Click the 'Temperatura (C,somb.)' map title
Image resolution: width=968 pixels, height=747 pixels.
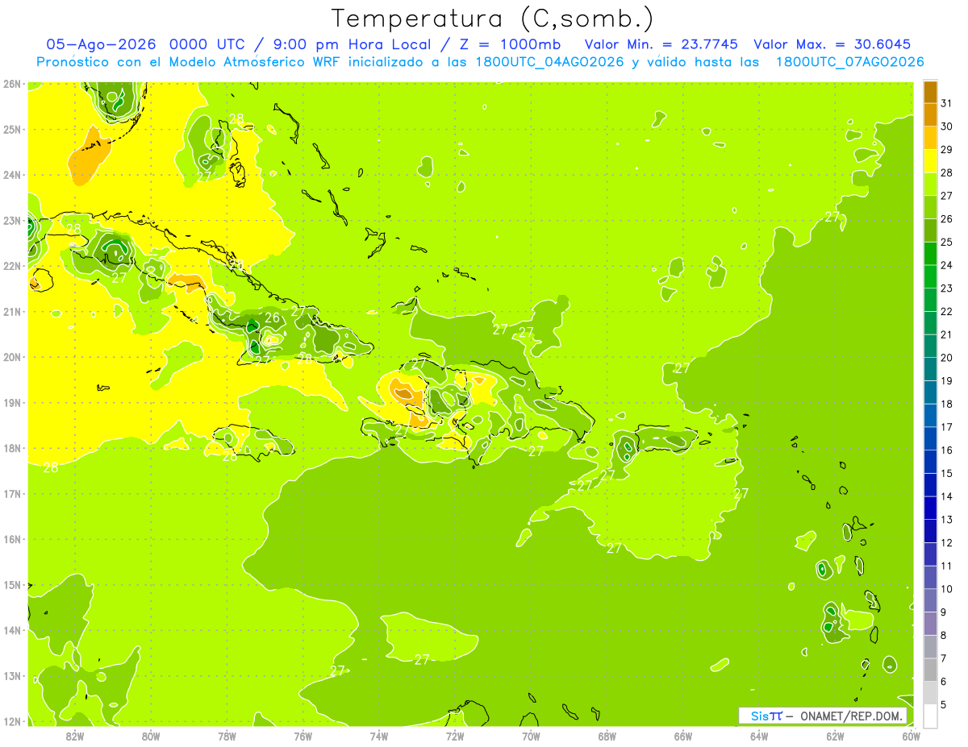[x=493, y=19]
